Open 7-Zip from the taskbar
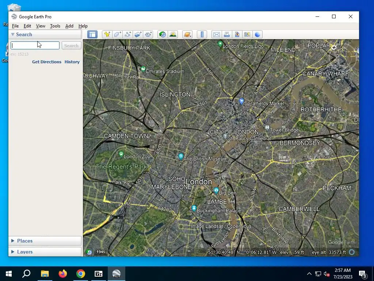Viewport: 374px width, 281px height. (x=99, y=274)
